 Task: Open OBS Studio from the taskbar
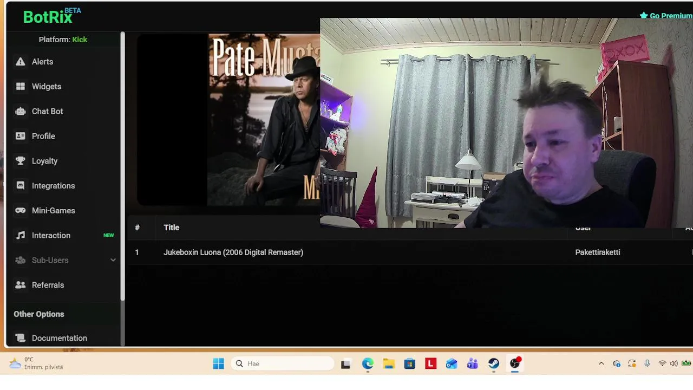515,363
